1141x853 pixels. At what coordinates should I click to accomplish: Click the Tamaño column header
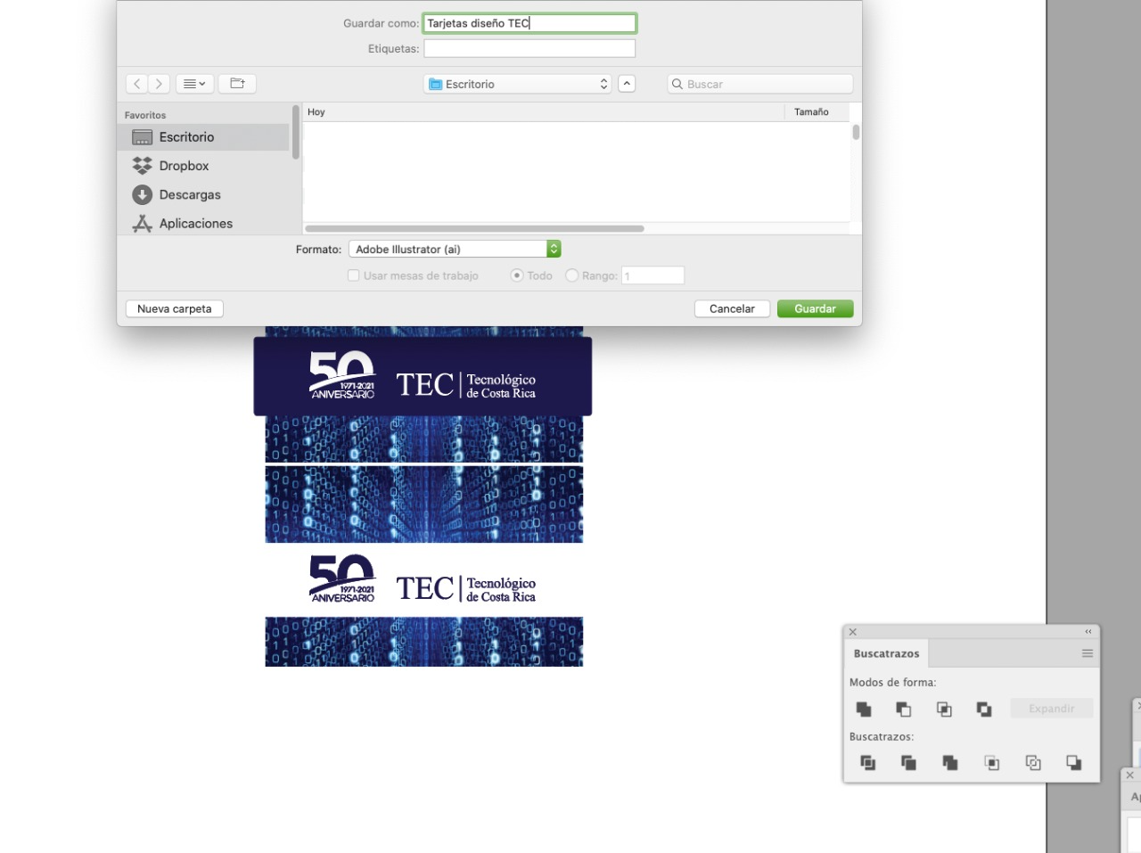tap(817, 112)
